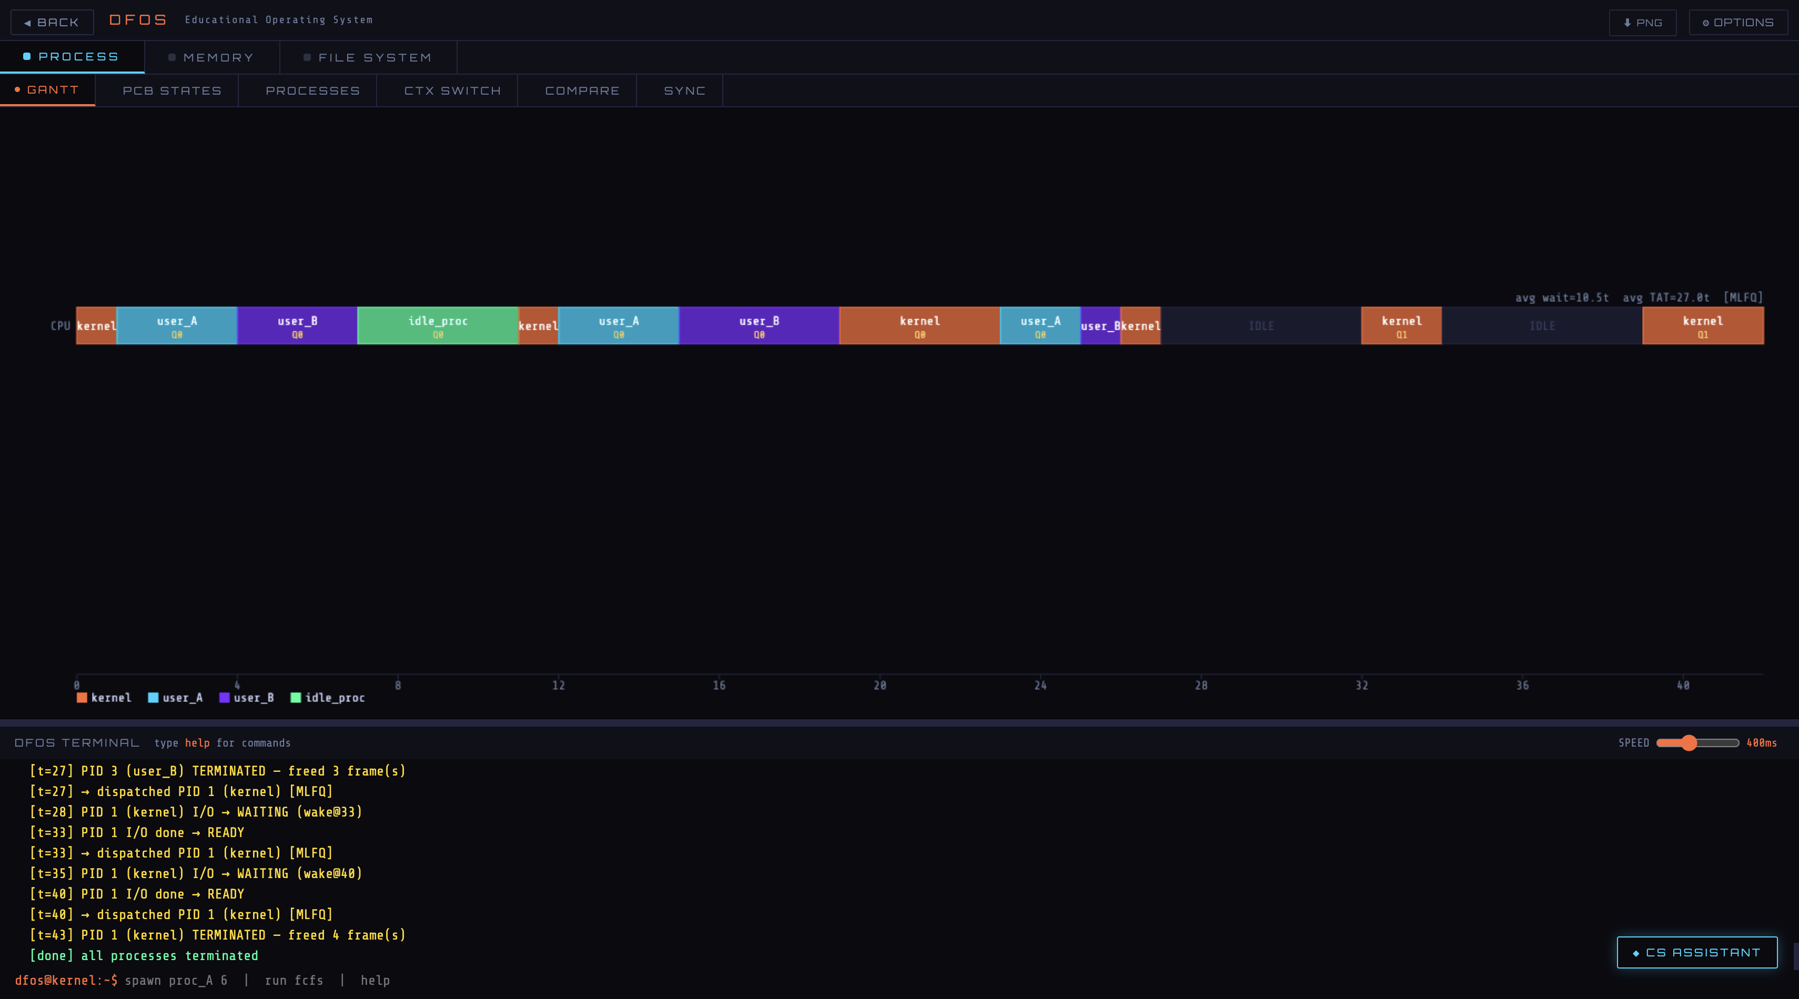The width and height of the screenshot is (1799, 999).
Task: Download the Gantt chart as PNG
Action: click(1643, 22)
